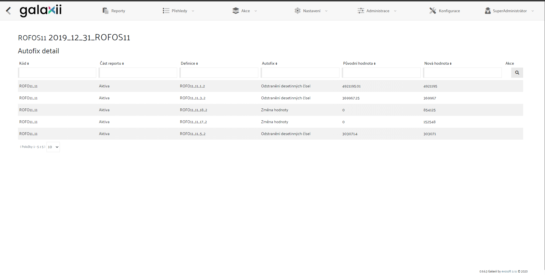
Task: Open the page size dropdown showing 10
Action: (x=53, y=147)
